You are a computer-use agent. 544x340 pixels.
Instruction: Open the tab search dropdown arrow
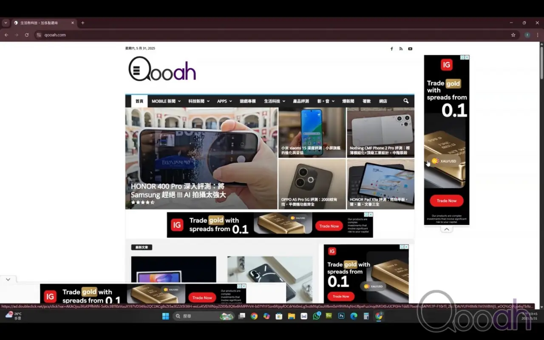6,23
